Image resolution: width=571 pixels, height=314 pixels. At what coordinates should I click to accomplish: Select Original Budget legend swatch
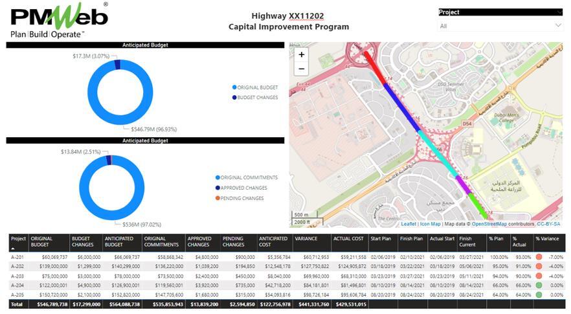(234, 87)
